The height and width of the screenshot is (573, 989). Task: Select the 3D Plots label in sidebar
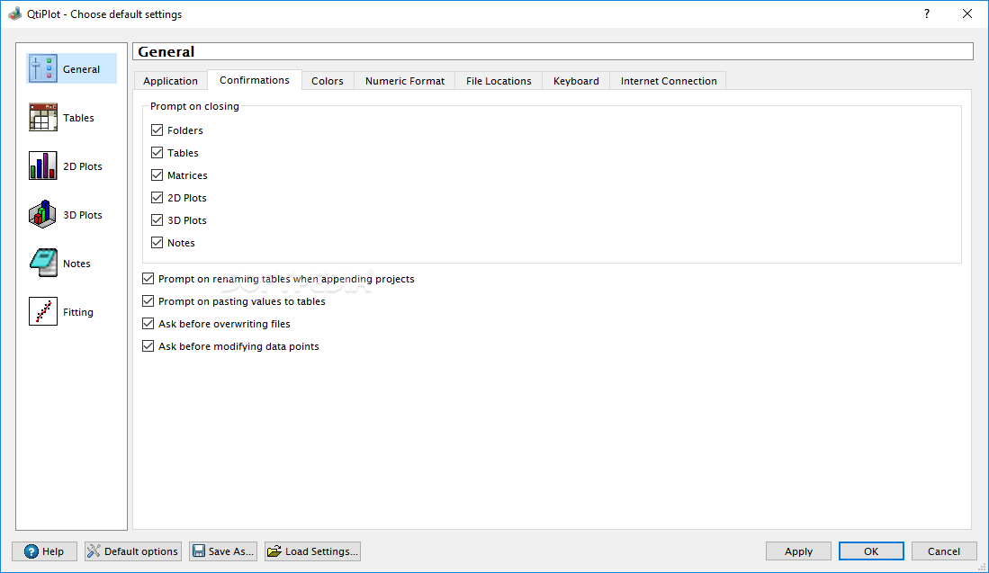point(83,215)
